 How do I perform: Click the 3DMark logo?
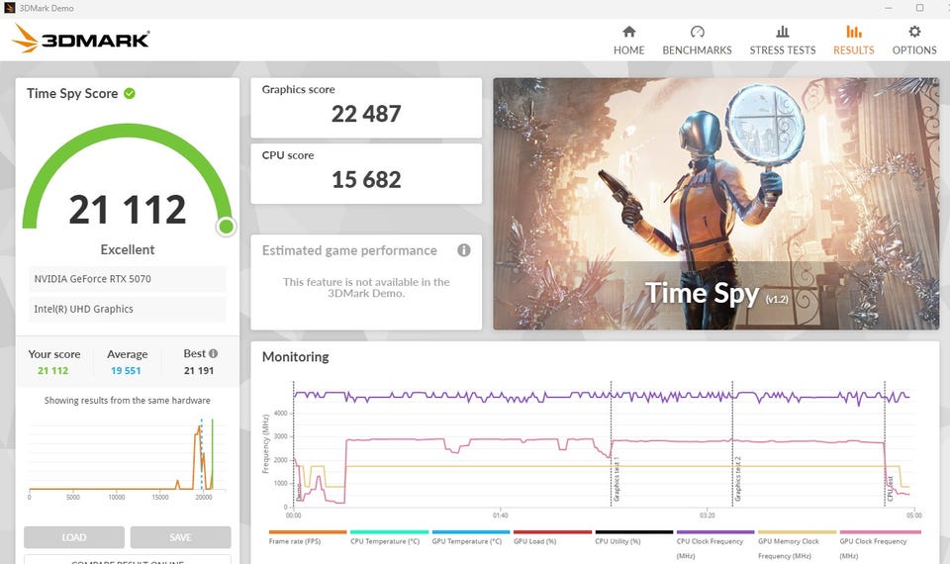[80, 39]
